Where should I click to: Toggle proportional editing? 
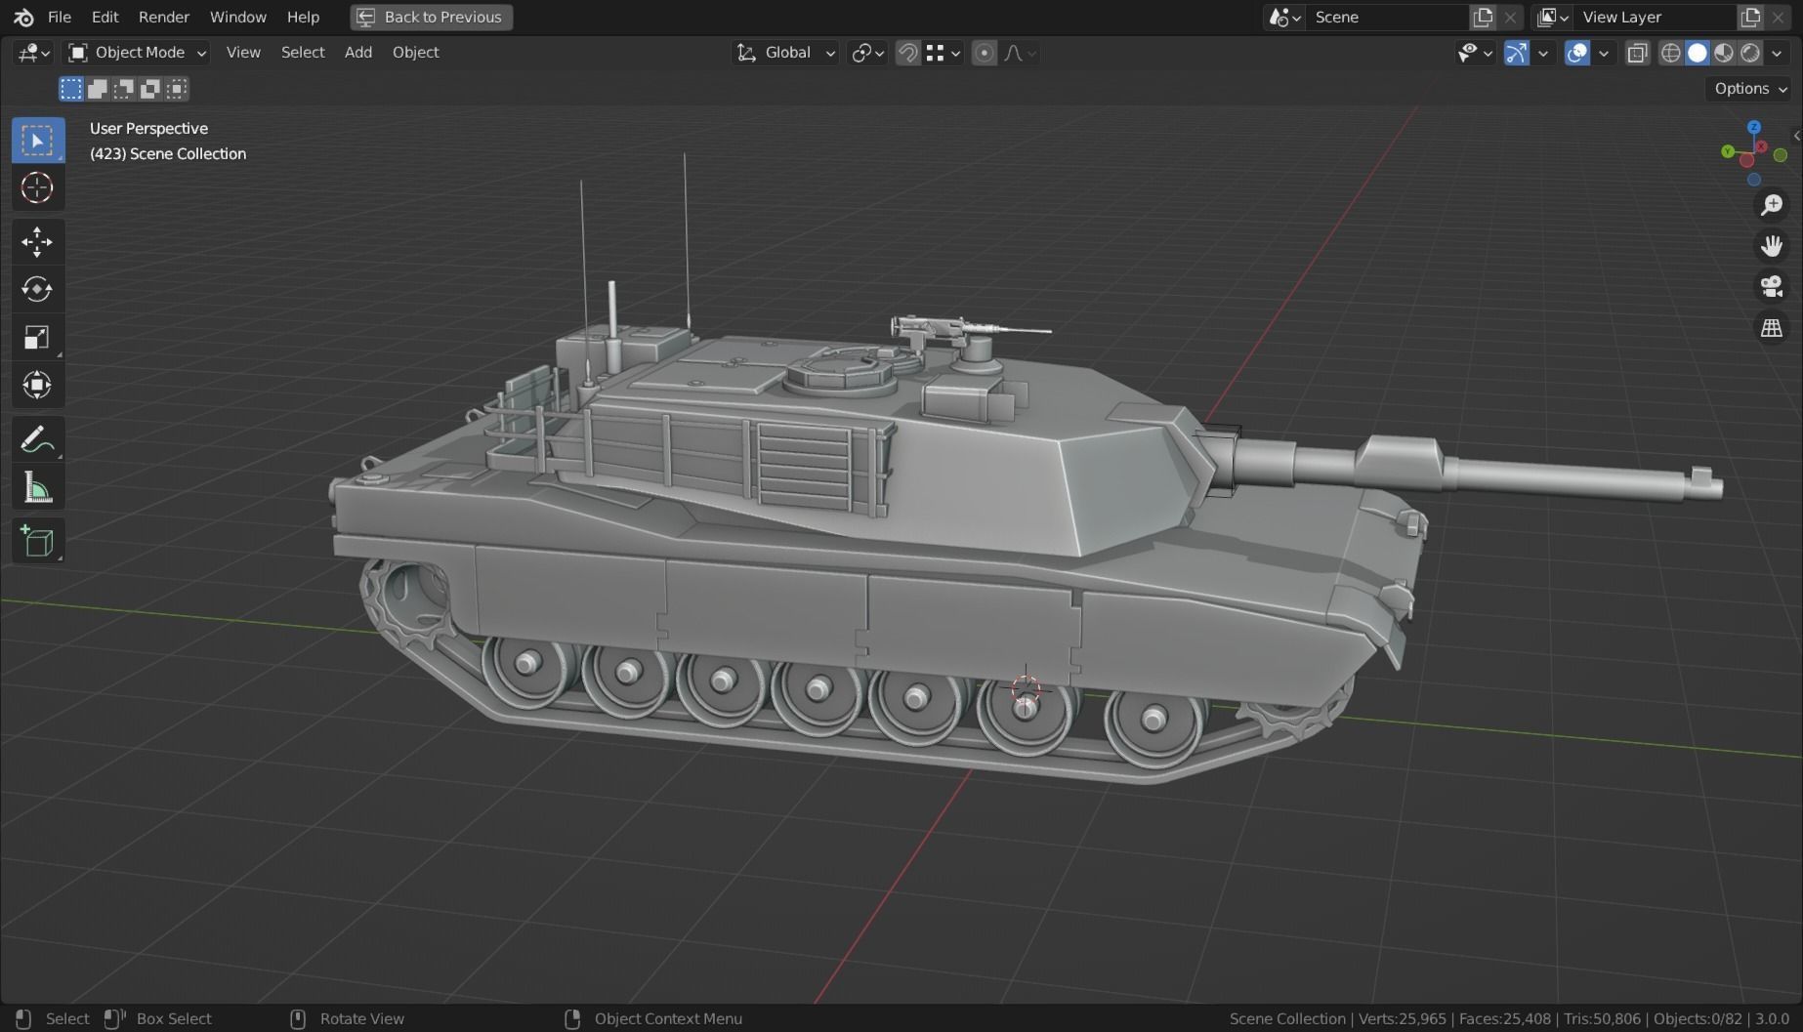[x=985, y=53]
